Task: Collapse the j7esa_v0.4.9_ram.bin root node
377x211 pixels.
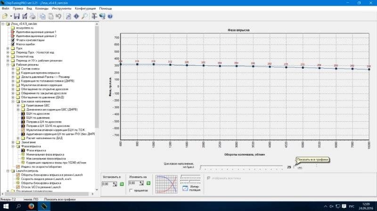Action: (x=3, y=24)
